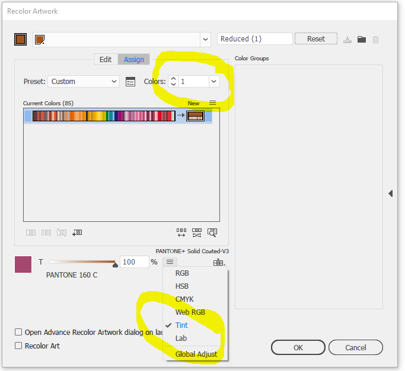405x371 pixels.
Task: Switch to the Assign tab
Action: tap(134, 60)
